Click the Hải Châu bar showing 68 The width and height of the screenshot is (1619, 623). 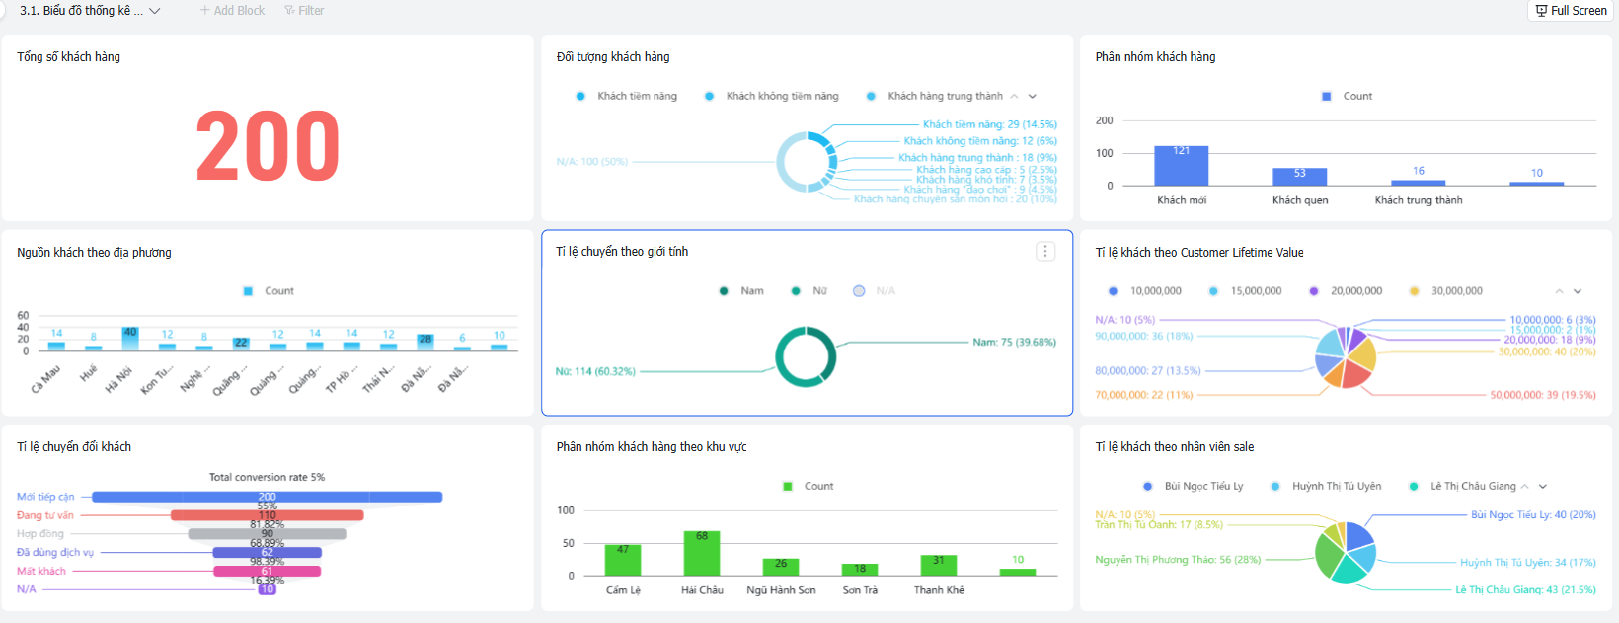[x=702, y=554]
